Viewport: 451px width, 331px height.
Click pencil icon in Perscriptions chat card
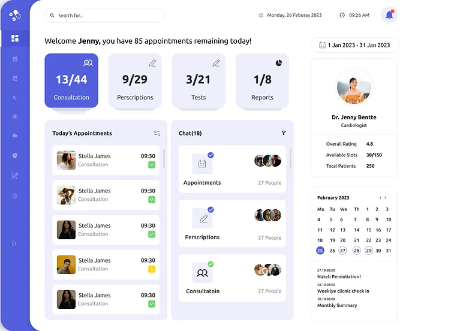[x=204, y=218]
